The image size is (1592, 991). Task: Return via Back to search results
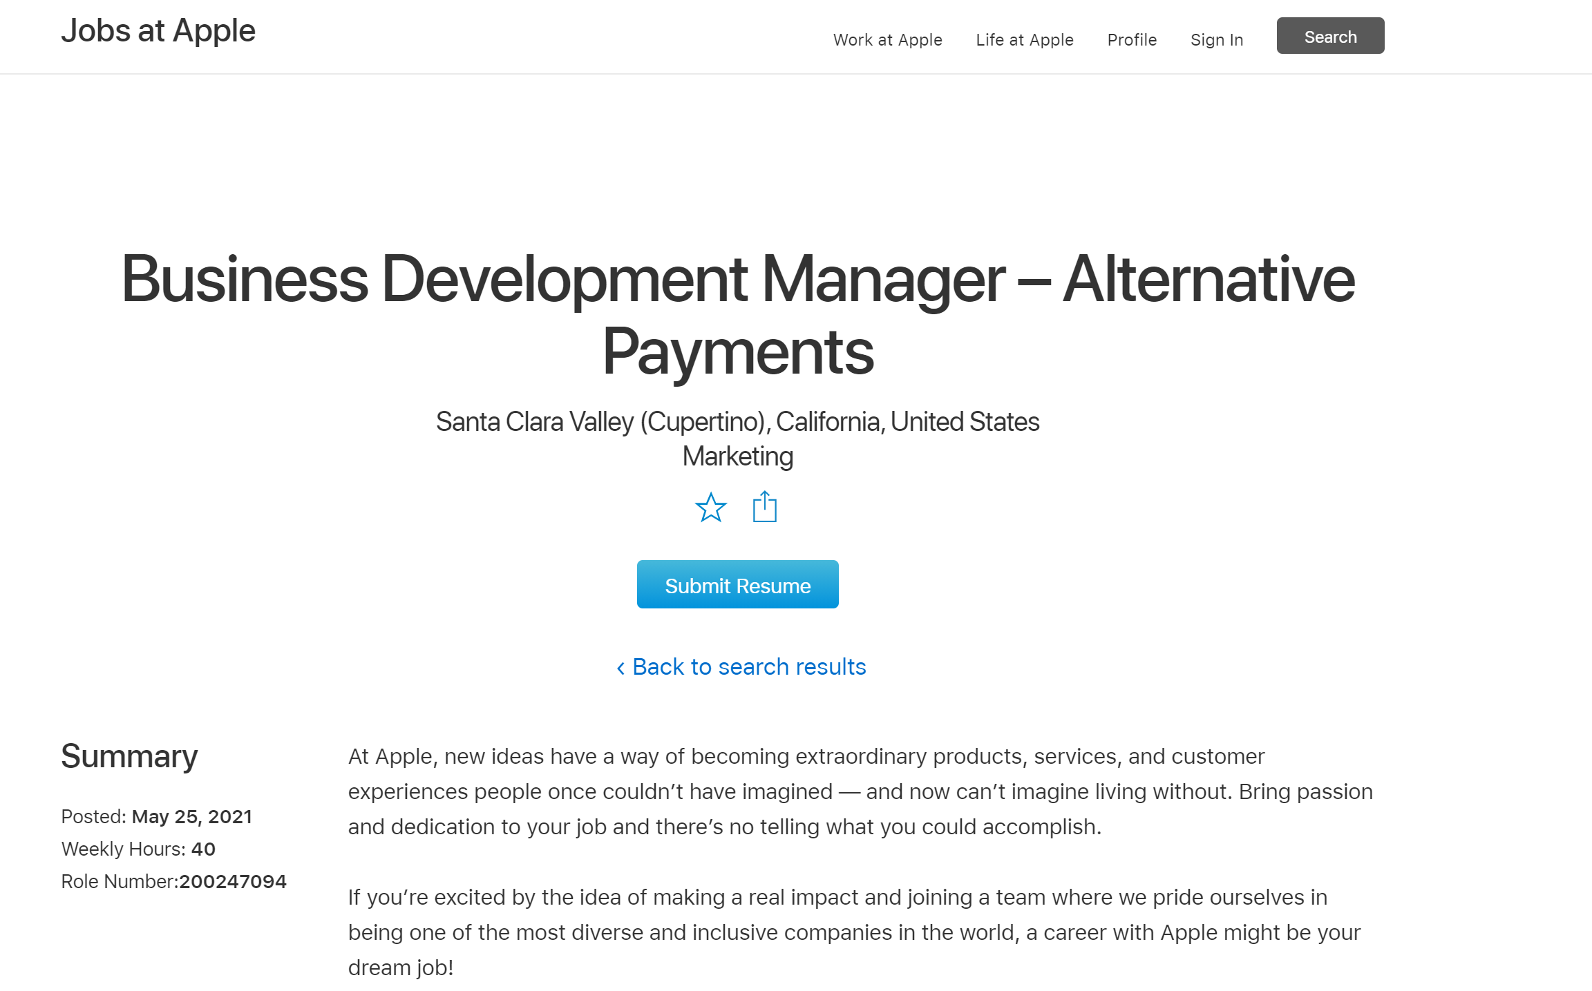tap(741, 667)
